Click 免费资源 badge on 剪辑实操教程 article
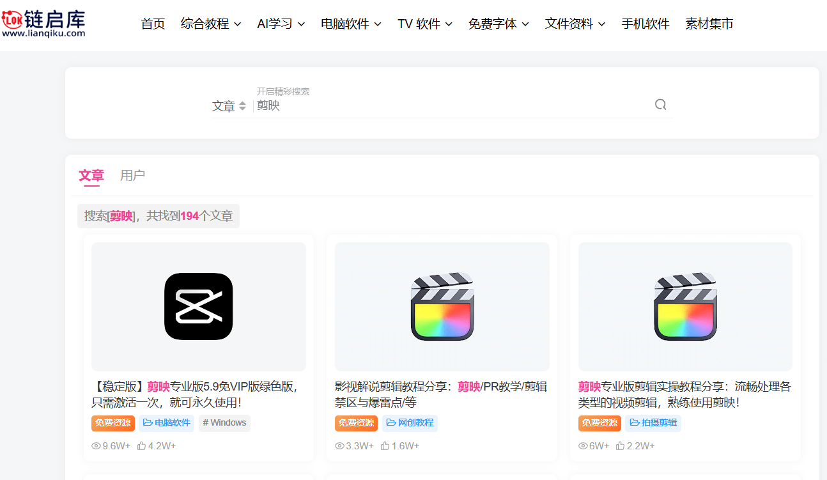The width and height of the screenshot is (827, 480). pyautogui.click(x=600, y=423)
